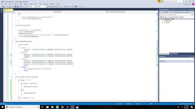Open the File menu
Screen dimensions: 195x109
tap(2, 4)
